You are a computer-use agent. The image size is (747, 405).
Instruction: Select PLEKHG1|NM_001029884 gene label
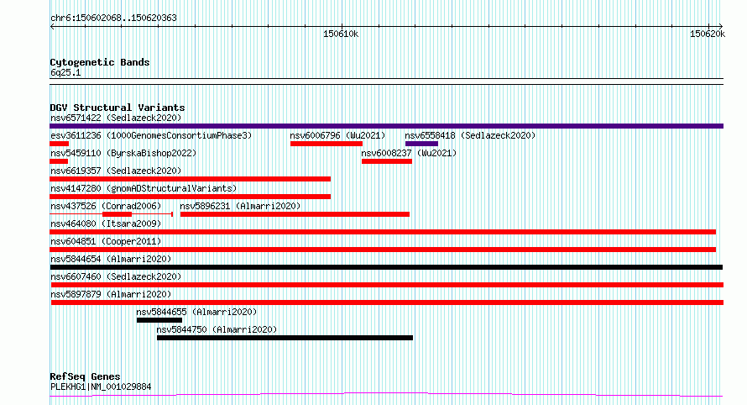pyautogui.click(x=101, y=387)
